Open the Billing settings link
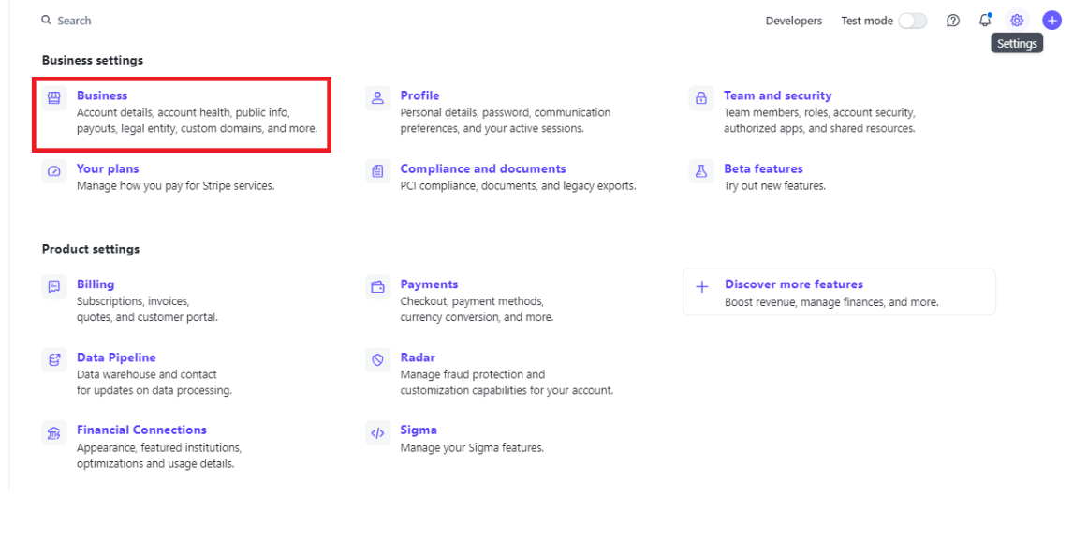Viewport: 1073px width, 539px height. (x=96, y=284)
